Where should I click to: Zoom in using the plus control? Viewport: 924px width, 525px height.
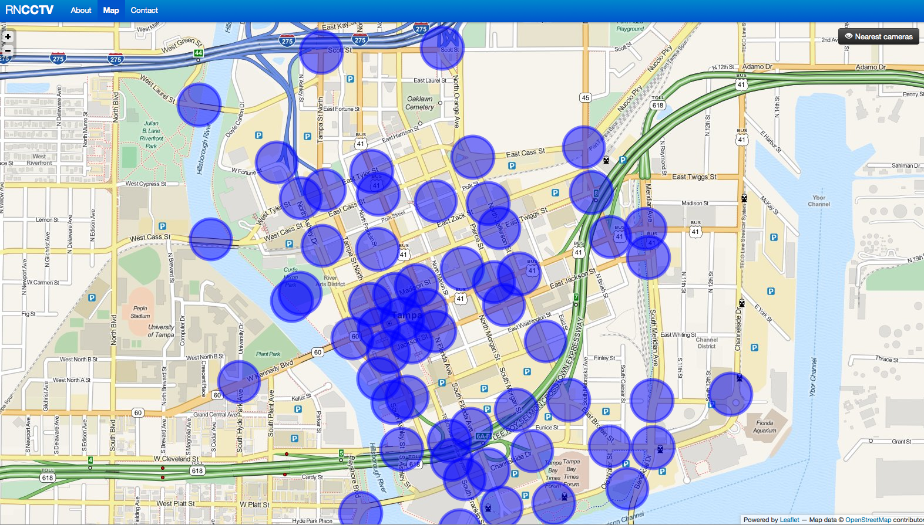[x=8, y=36]
